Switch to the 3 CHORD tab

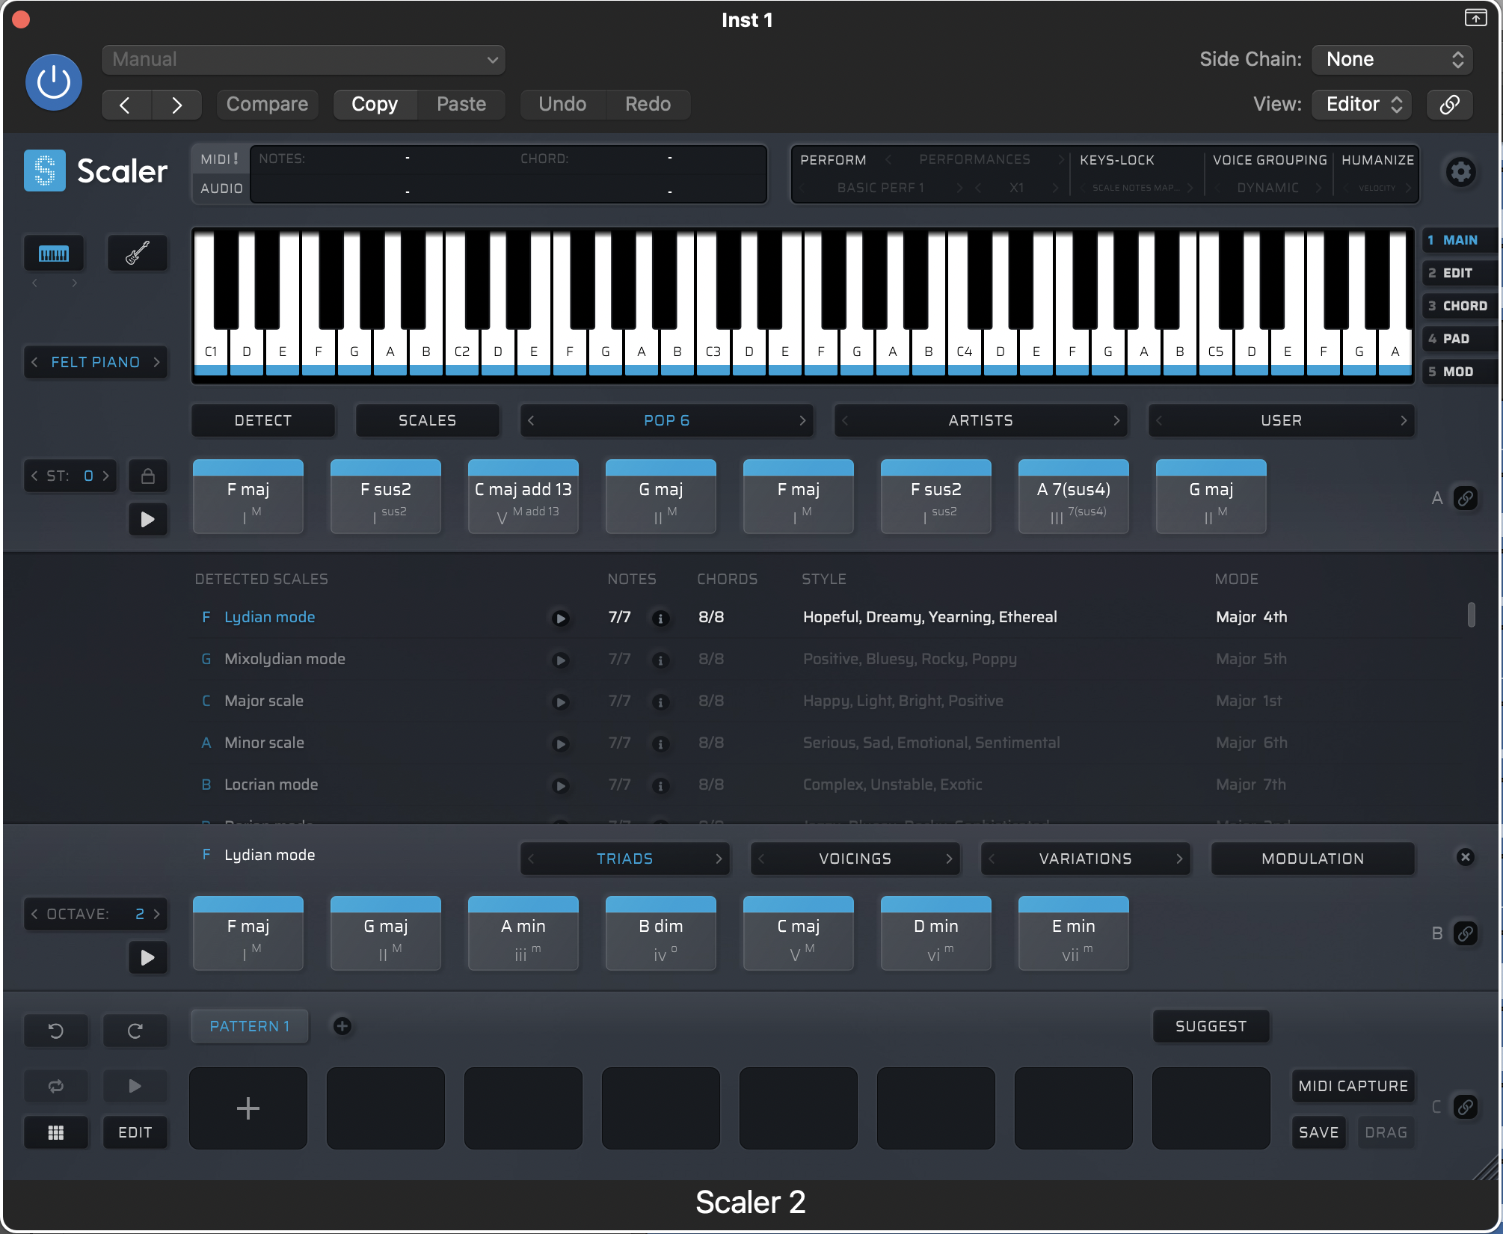[x=1458, y=306]
